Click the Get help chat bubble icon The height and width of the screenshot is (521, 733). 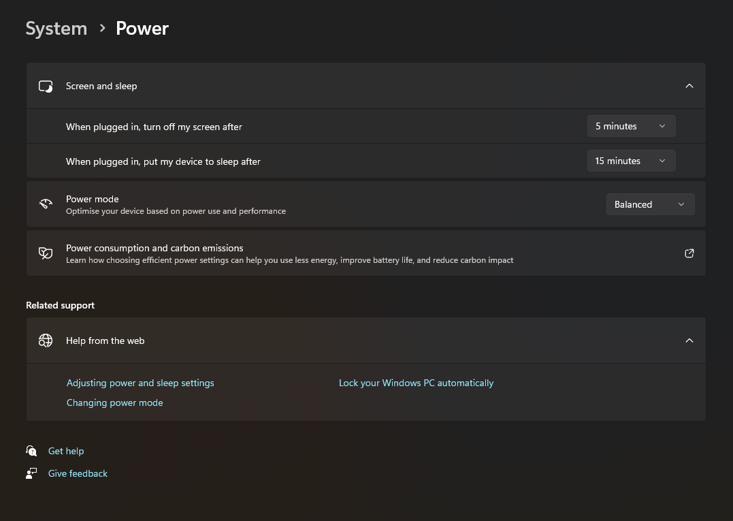click(31, 451)
